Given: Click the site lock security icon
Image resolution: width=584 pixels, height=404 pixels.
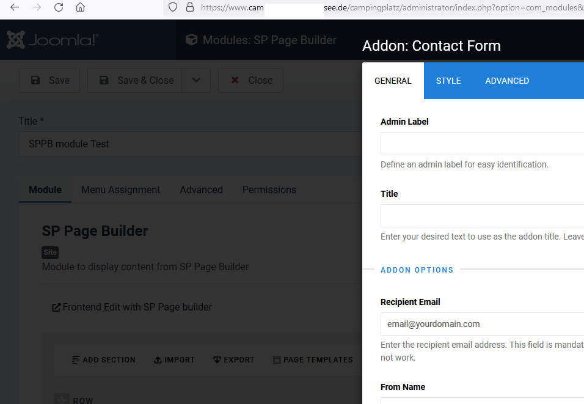Looking at the screenshot, I should pos(189,7).
